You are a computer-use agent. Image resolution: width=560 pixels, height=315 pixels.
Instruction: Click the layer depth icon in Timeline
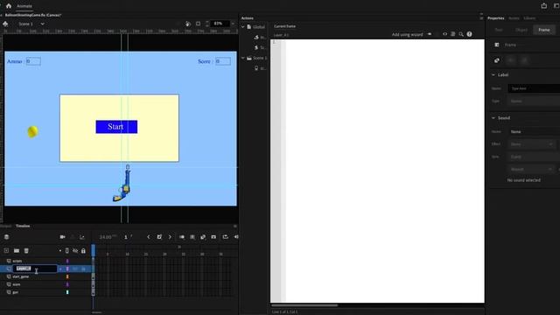click(x=6, y=237)
